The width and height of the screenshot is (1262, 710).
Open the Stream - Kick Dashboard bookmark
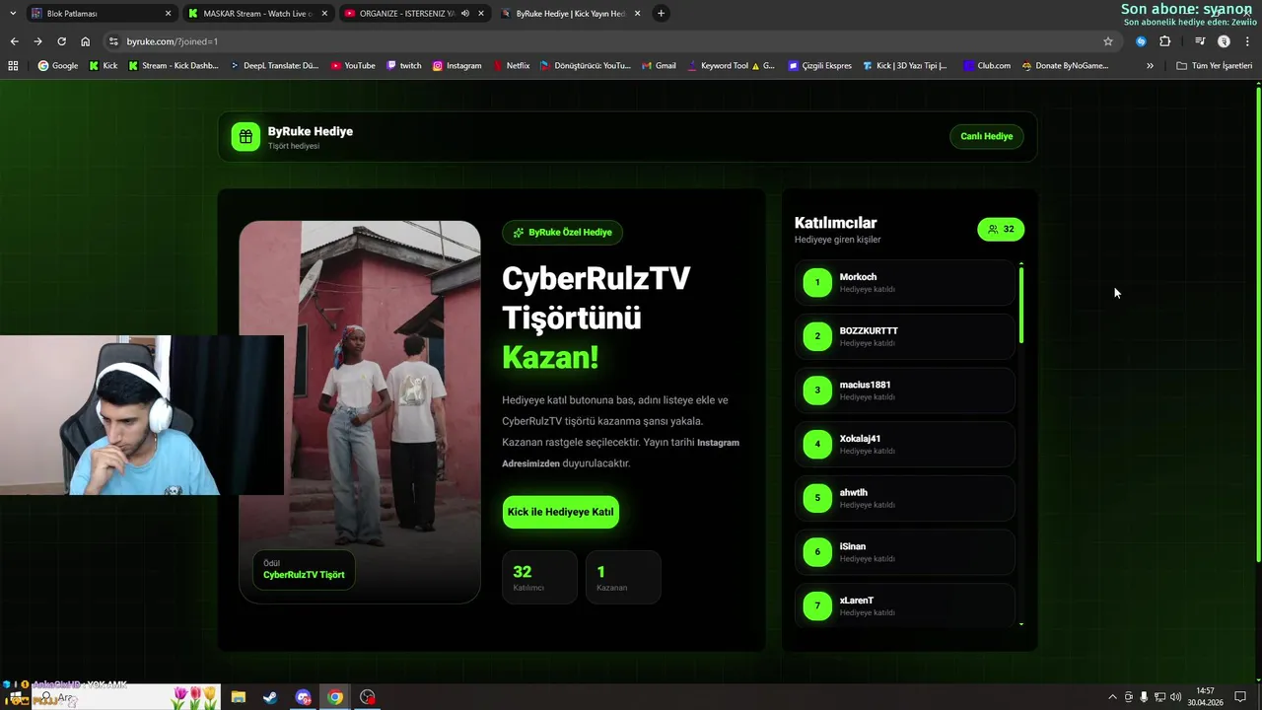[x=174, y=66]
